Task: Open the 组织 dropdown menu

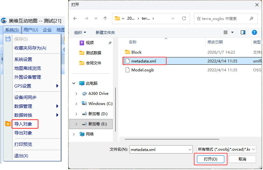Action: tap(80, 33)
